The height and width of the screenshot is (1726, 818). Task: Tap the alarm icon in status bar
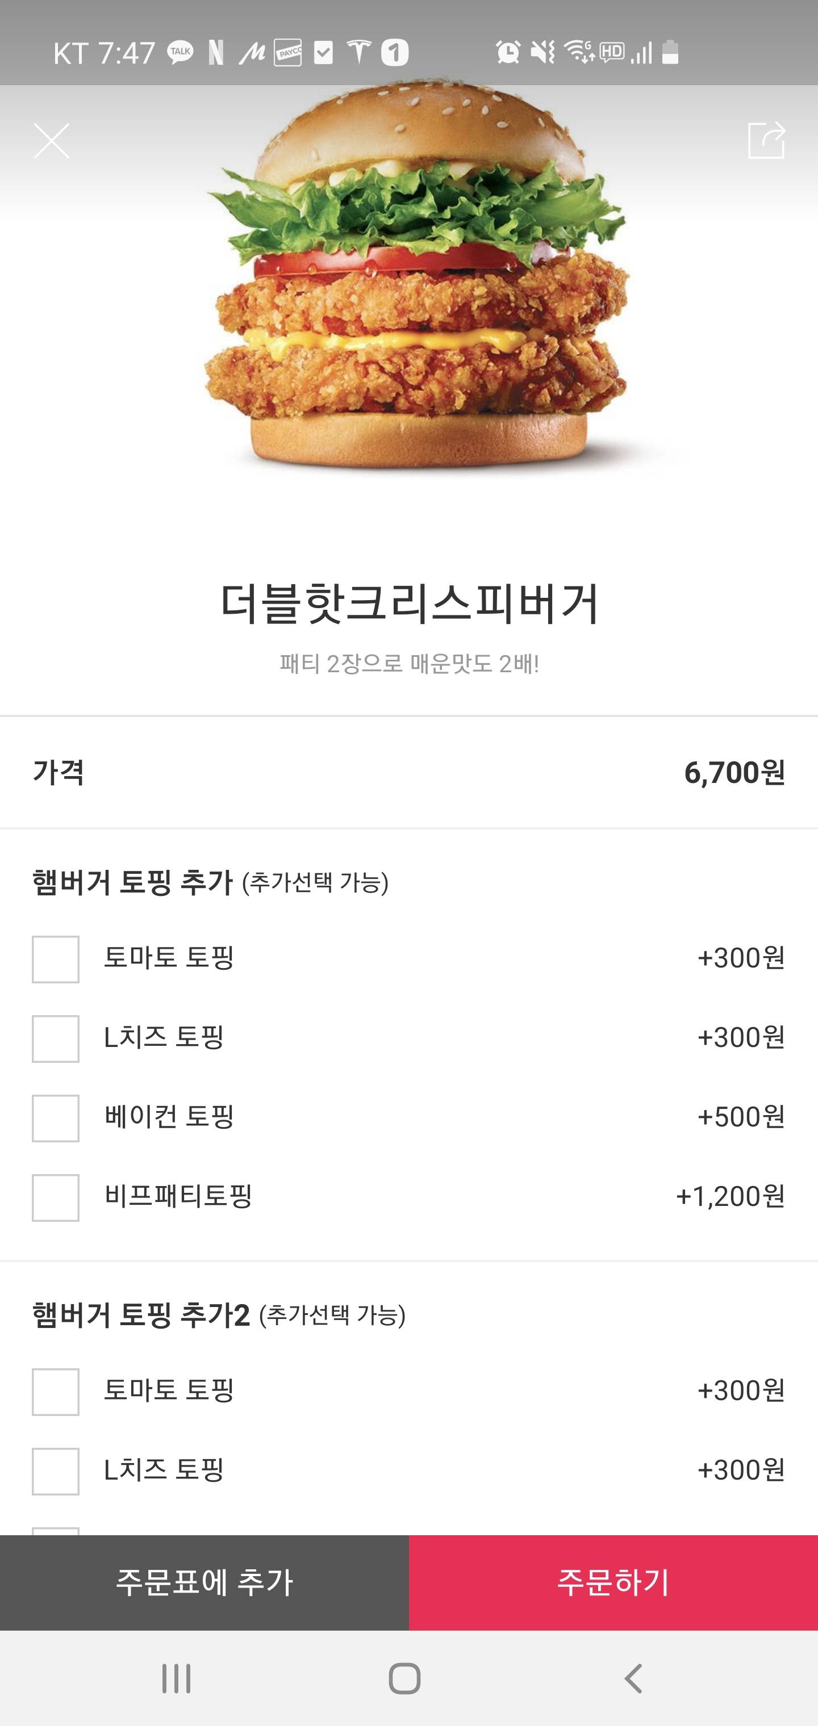click(x=508, y=52)
